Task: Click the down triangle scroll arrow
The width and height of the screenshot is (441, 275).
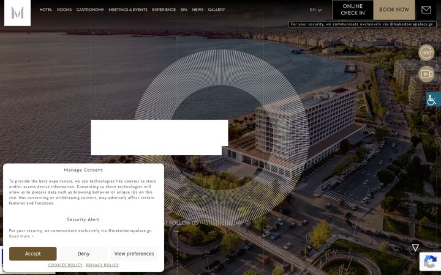Action: point(415,248)
